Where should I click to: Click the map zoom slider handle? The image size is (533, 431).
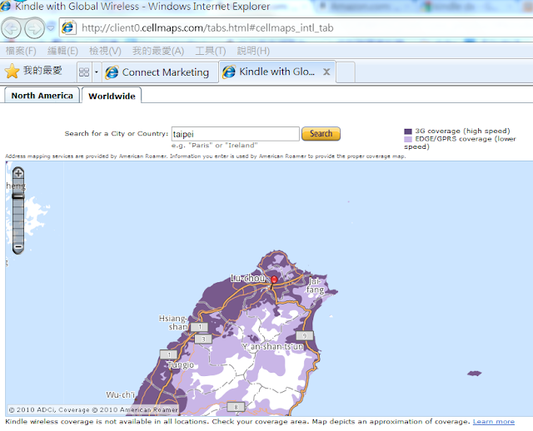pos(18,196)
